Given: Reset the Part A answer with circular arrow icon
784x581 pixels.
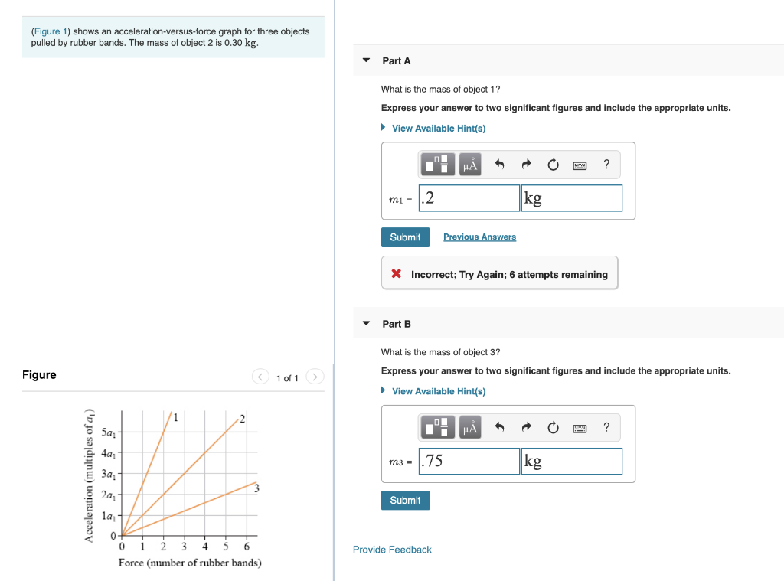Looking at the screenshot, I should (553, 164).
